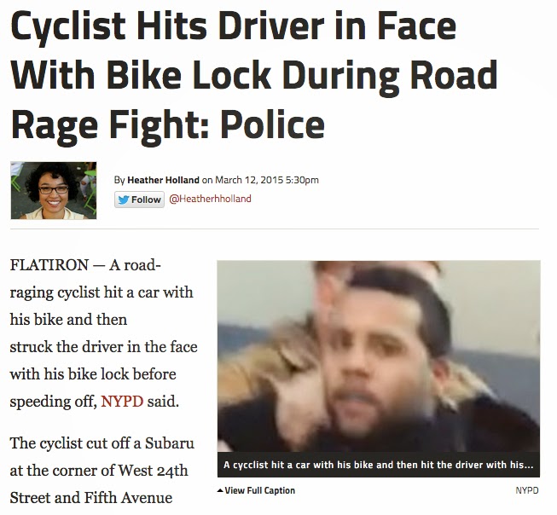Click the Twitter Follow button

coord(139,200)
